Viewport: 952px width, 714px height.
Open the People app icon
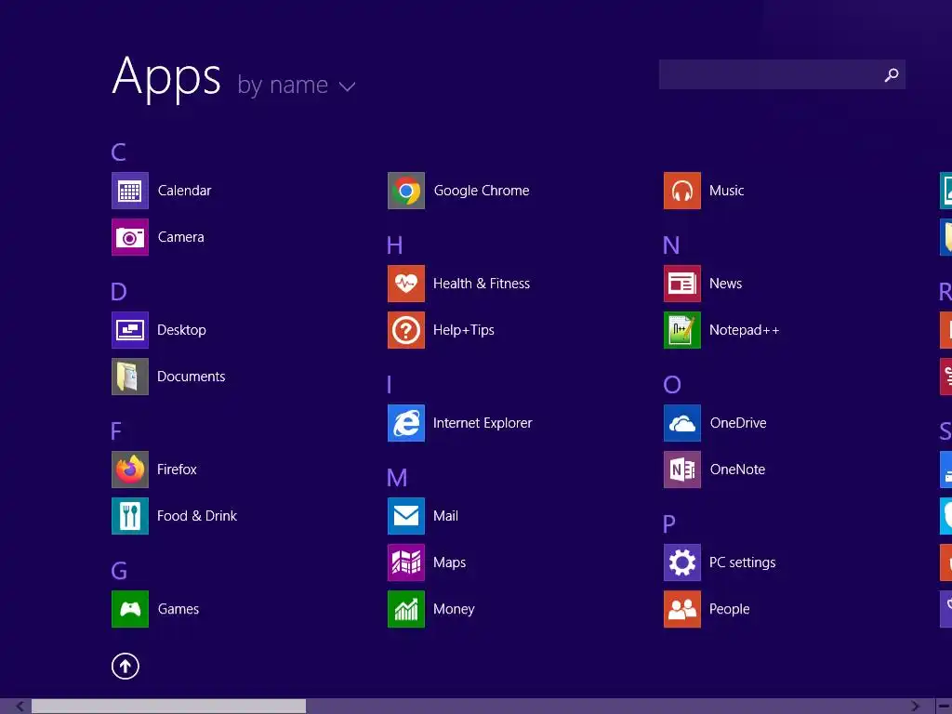coord(682,609)
